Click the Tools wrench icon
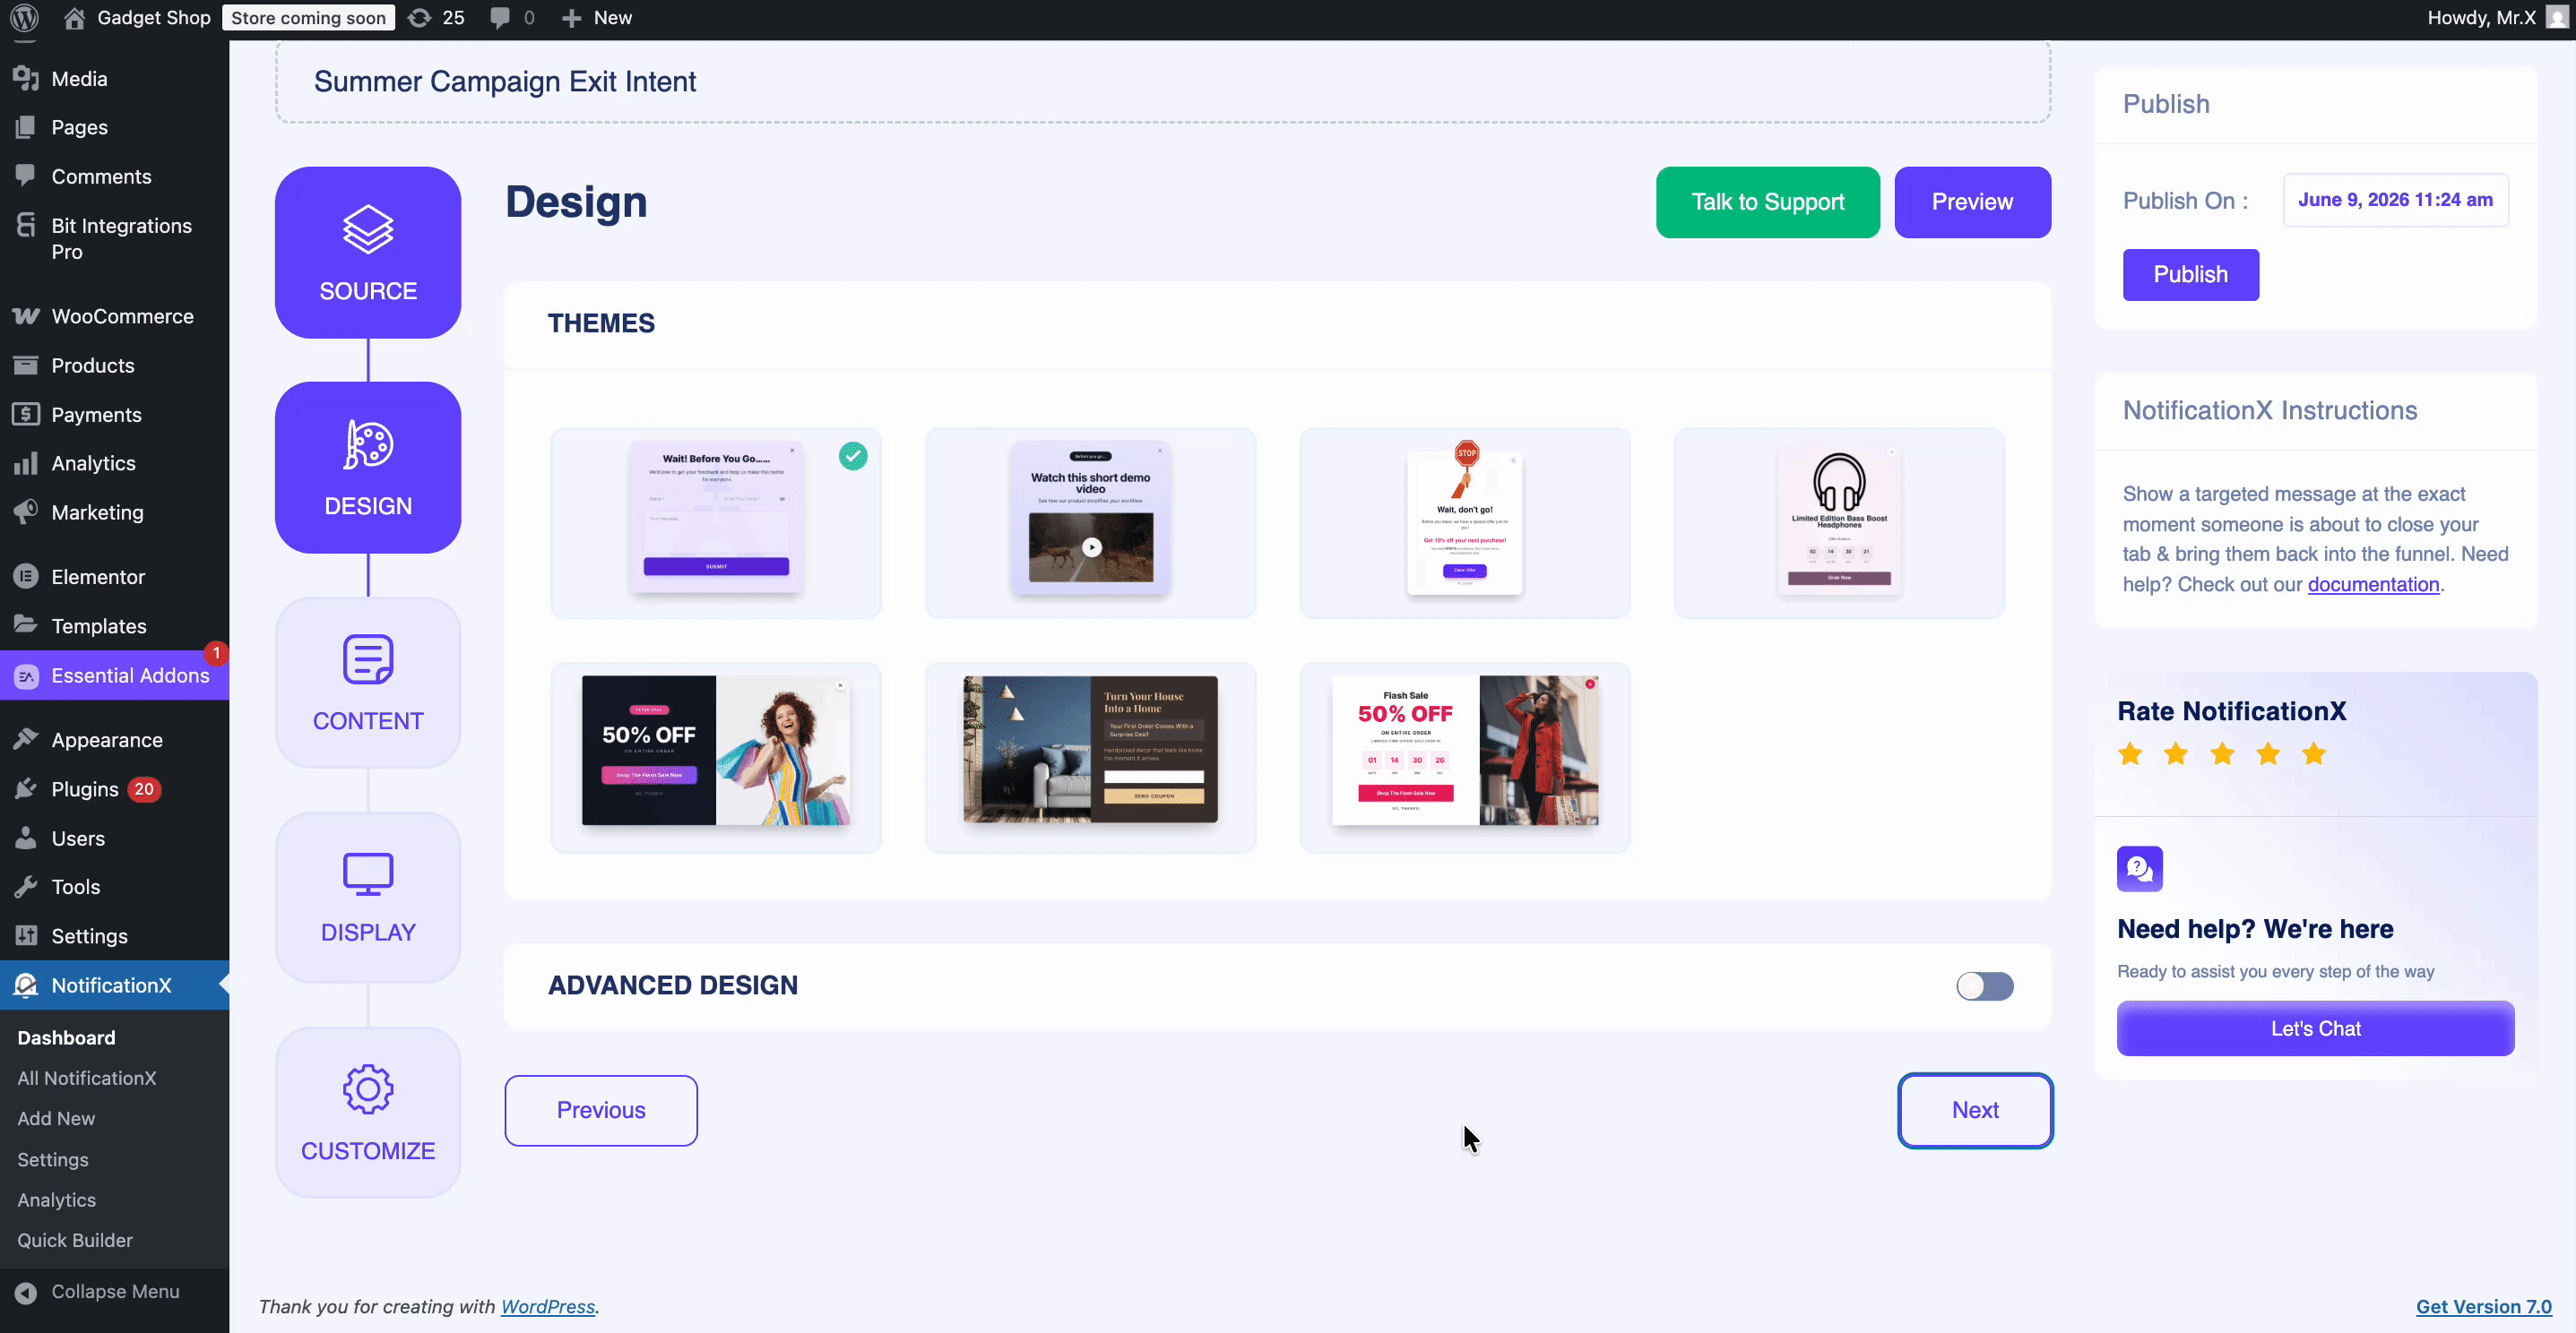 pyautogui.click(x=26, y=886)
